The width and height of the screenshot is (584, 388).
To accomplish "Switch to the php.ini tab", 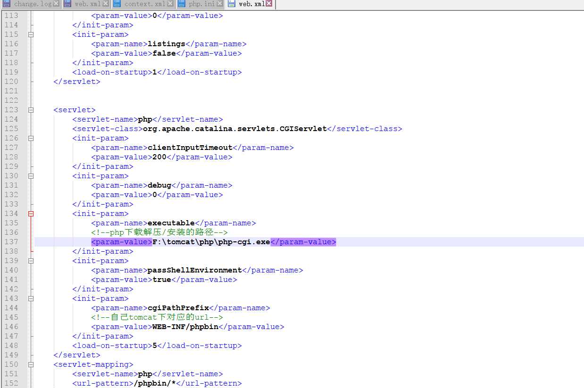I will [x=200, y=4].
